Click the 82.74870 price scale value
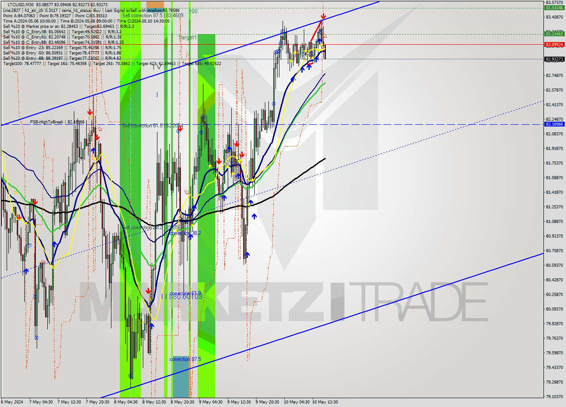Viewport: 566px width, 407px height. pyautogui.click(x=555, y=76)
